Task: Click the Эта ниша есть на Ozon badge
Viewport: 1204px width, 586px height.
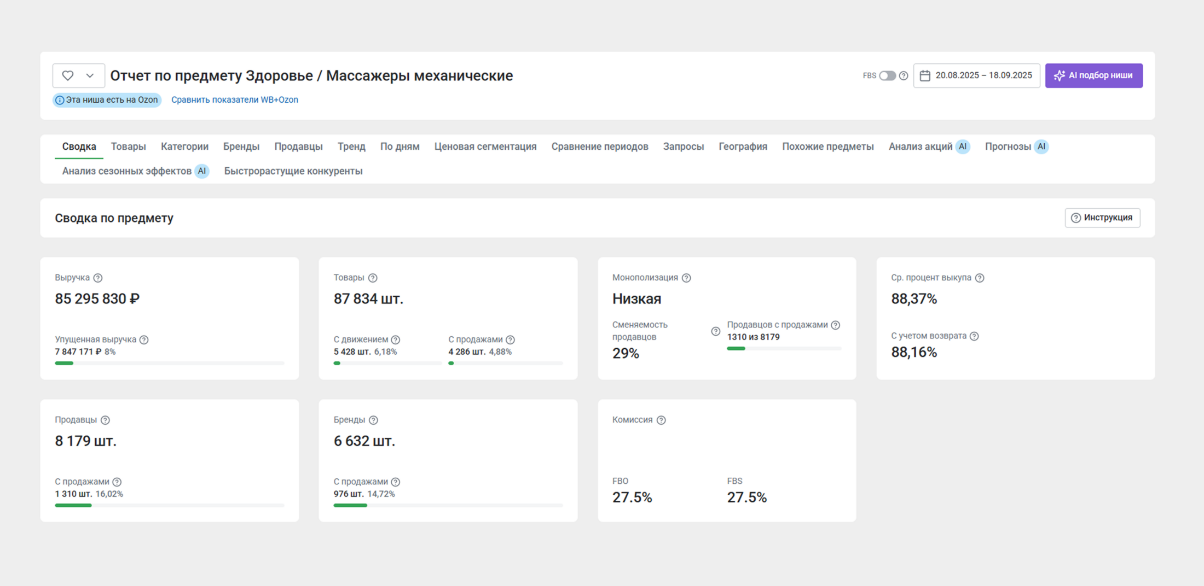Action: 107,100
